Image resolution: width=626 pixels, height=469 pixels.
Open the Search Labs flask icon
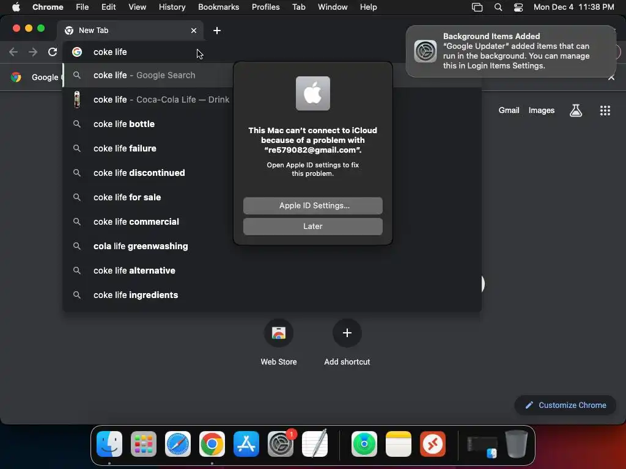point(575,111)
